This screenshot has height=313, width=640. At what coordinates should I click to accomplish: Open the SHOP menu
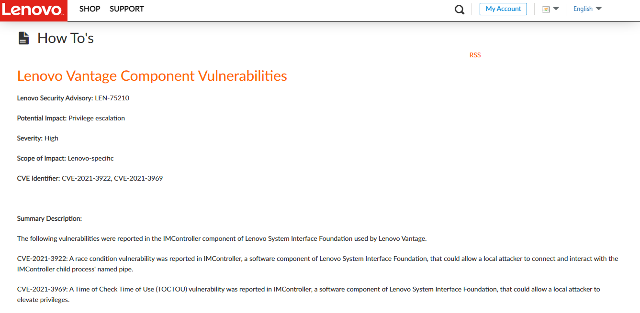[90, 9]
